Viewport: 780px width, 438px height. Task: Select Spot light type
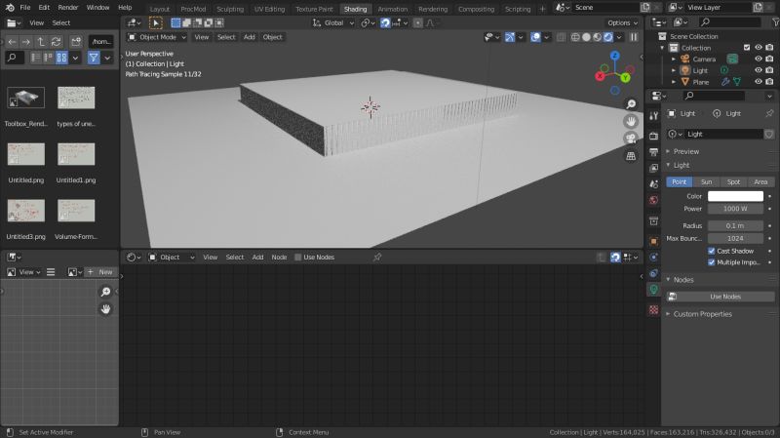733,182
